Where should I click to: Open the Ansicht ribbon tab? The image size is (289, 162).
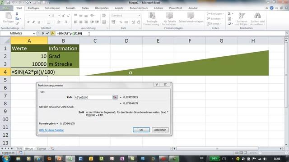pyautogui.click(x=119, y=8)
